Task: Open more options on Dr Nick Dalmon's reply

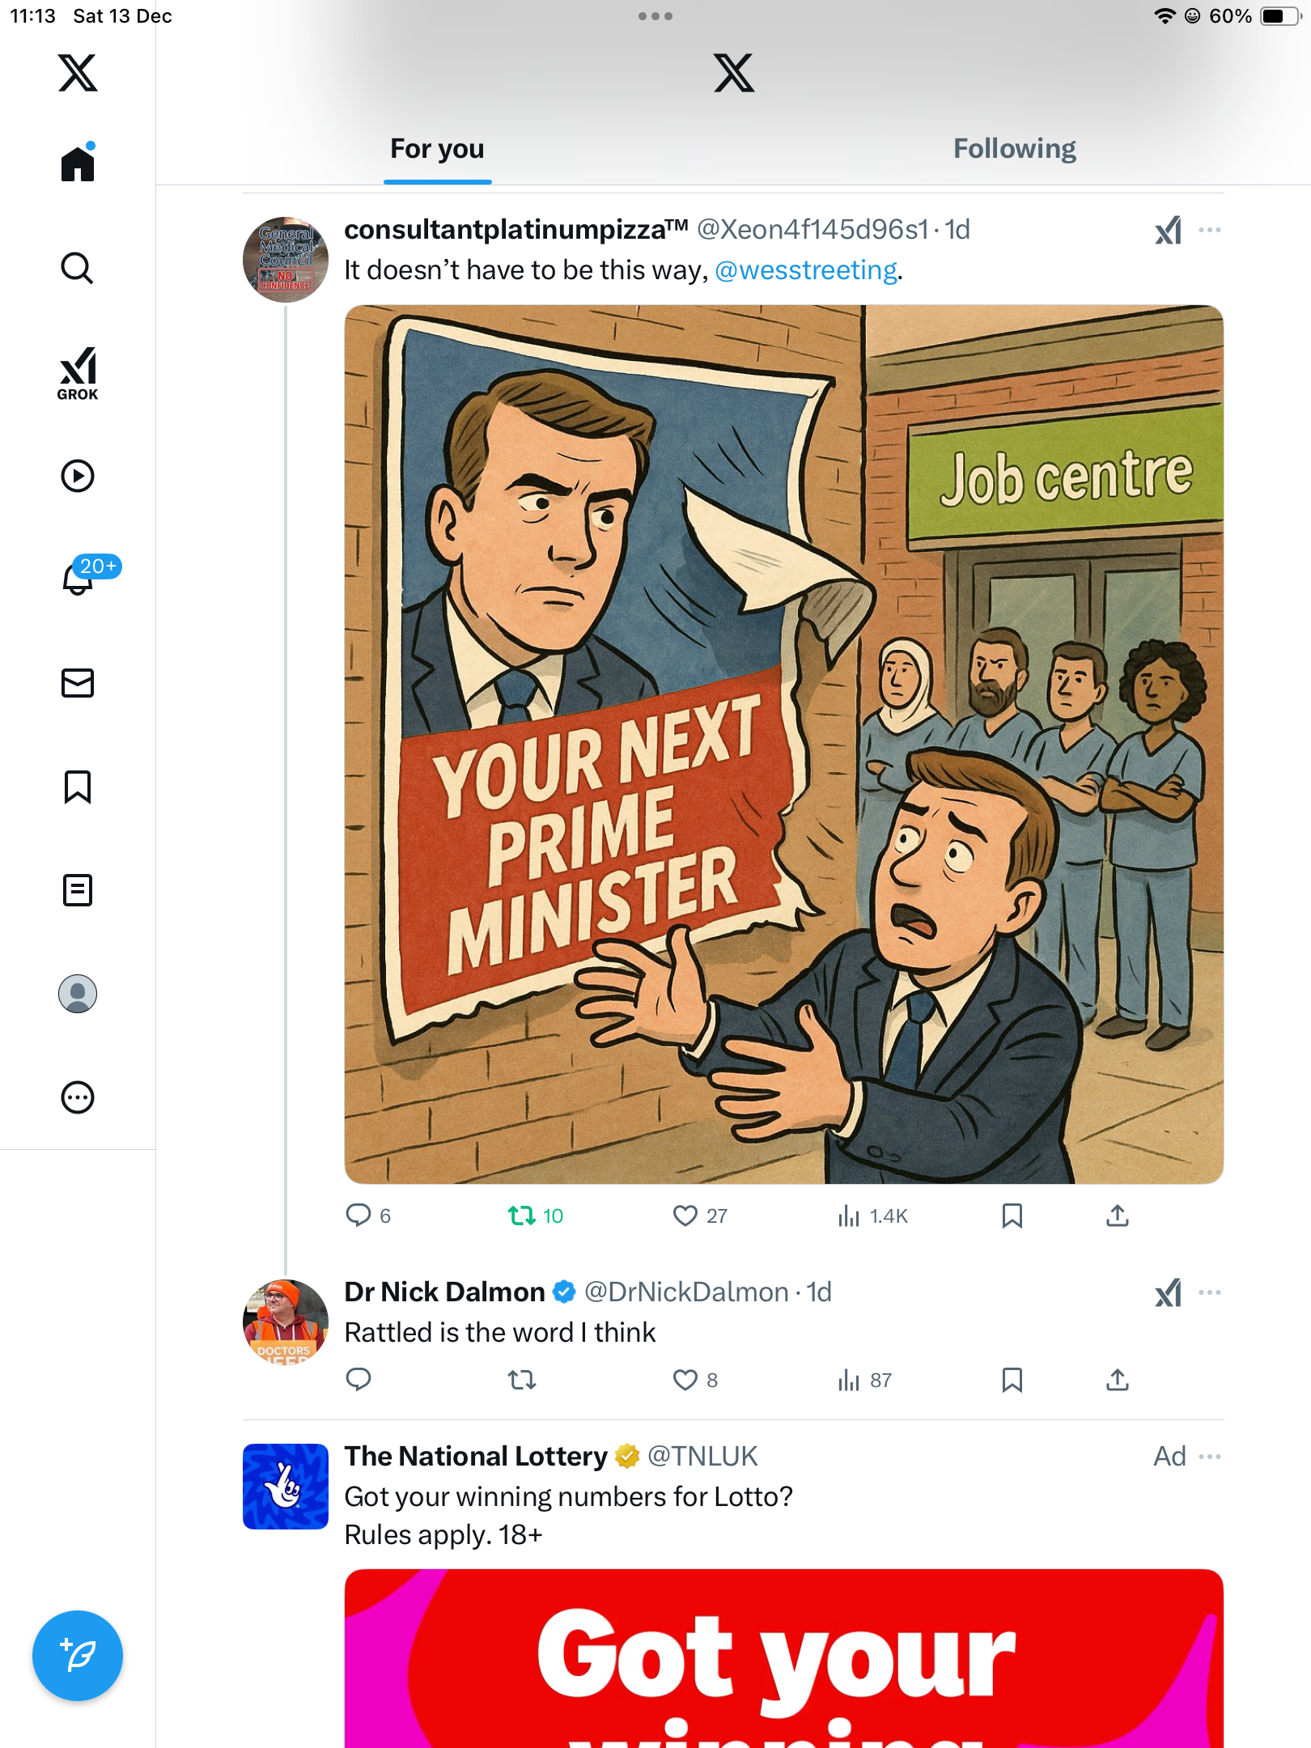Action: (x=1210, y=1292)
